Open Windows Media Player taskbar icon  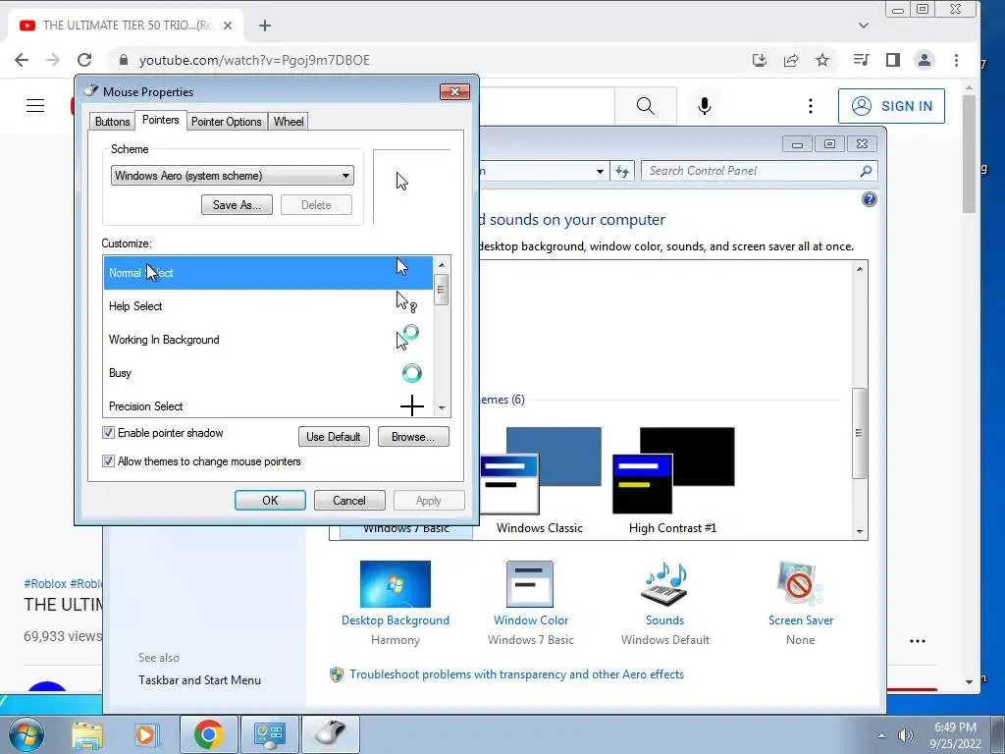tap(146, 734)
